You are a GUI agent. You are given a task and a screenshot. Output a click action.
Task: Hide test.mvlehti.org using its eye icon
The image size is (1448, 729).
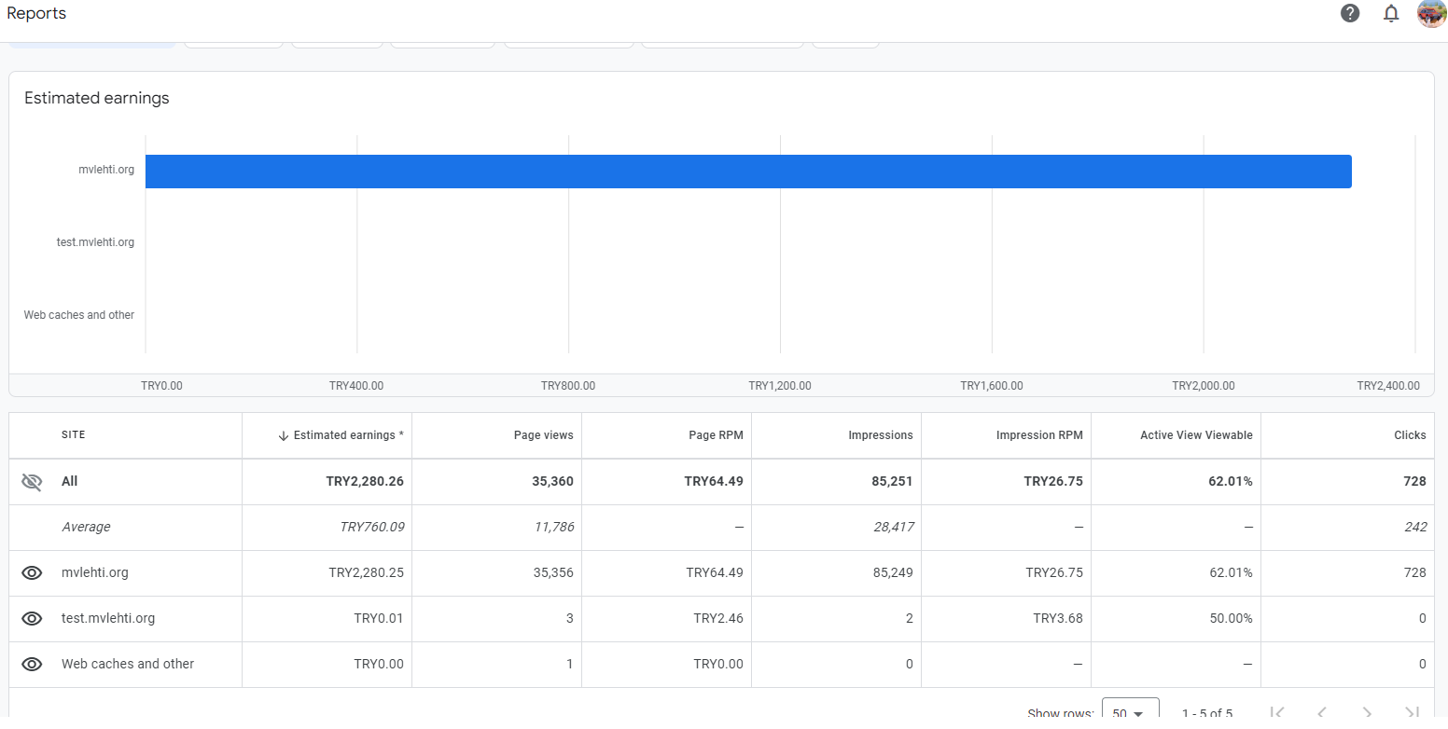pos(32,618)
